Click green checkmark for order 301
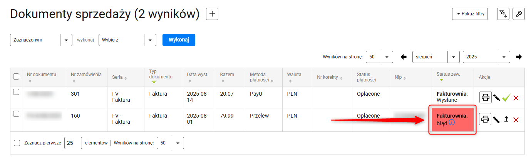Viewport: 531px width, 161px height. 506,98
